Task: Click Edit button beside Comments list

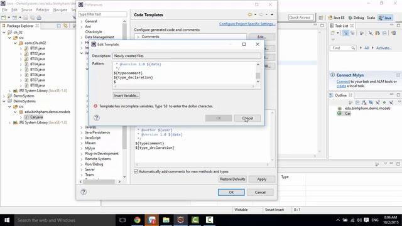Action: click(262, 37)
